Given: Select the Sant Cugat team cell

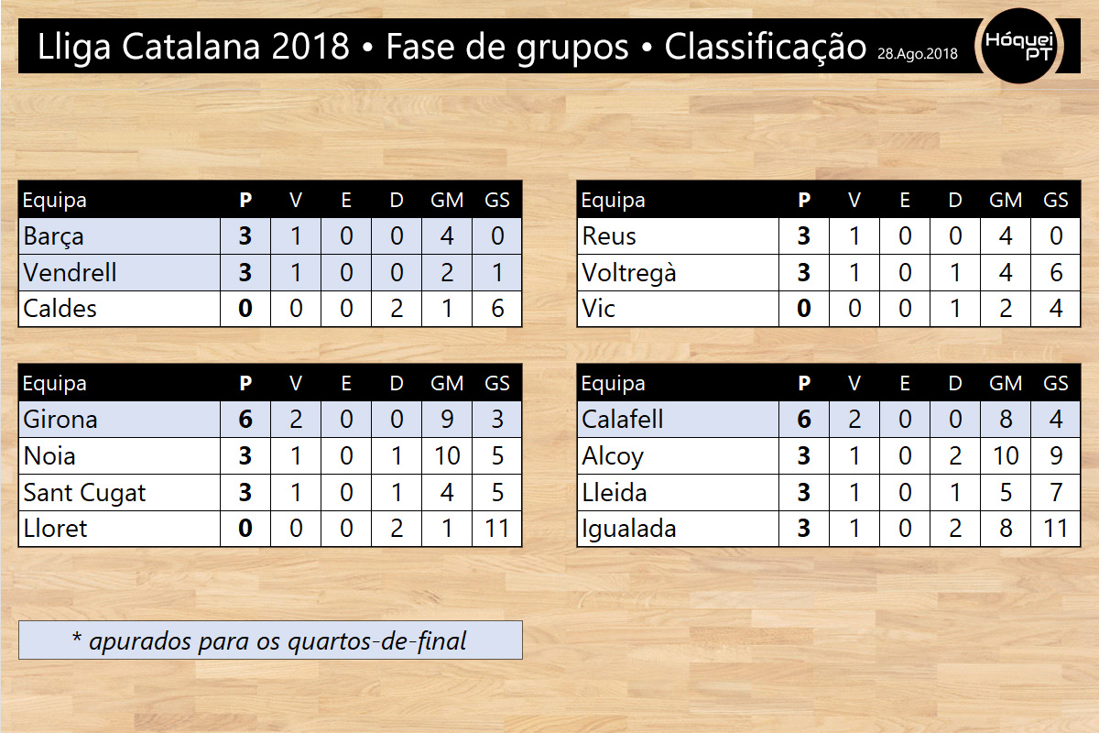Looking at the screenshot, I should pos(120,493).
